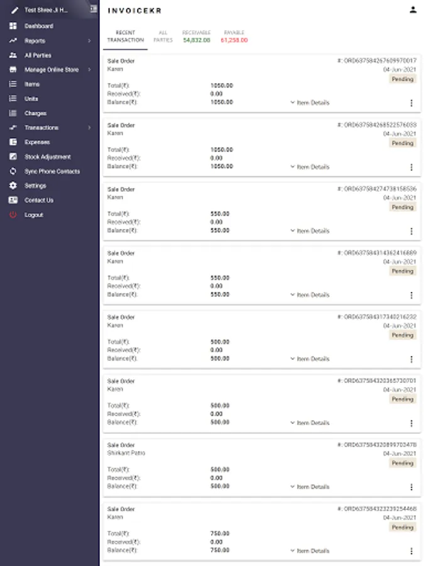Screen dimensions: 424x566
Task: Click the red Logout power icon
Action: pos(13,214)
